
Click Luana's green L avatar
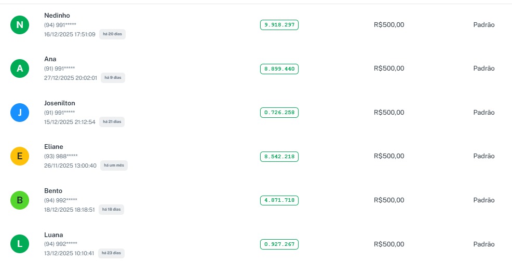click(x=20, y=244)
